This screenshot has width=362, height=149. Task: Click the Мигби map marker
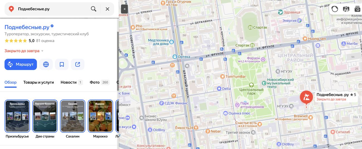[344, 43]
